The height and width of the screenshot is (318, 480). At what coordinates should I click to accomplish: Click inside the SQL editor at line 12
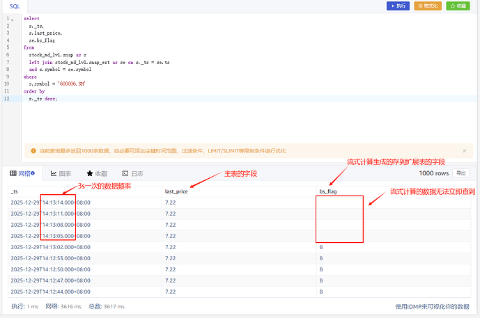[139, 100]
